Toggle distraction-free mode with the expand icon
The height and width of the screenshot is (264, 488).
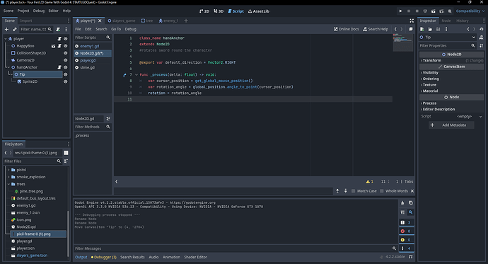412,21
